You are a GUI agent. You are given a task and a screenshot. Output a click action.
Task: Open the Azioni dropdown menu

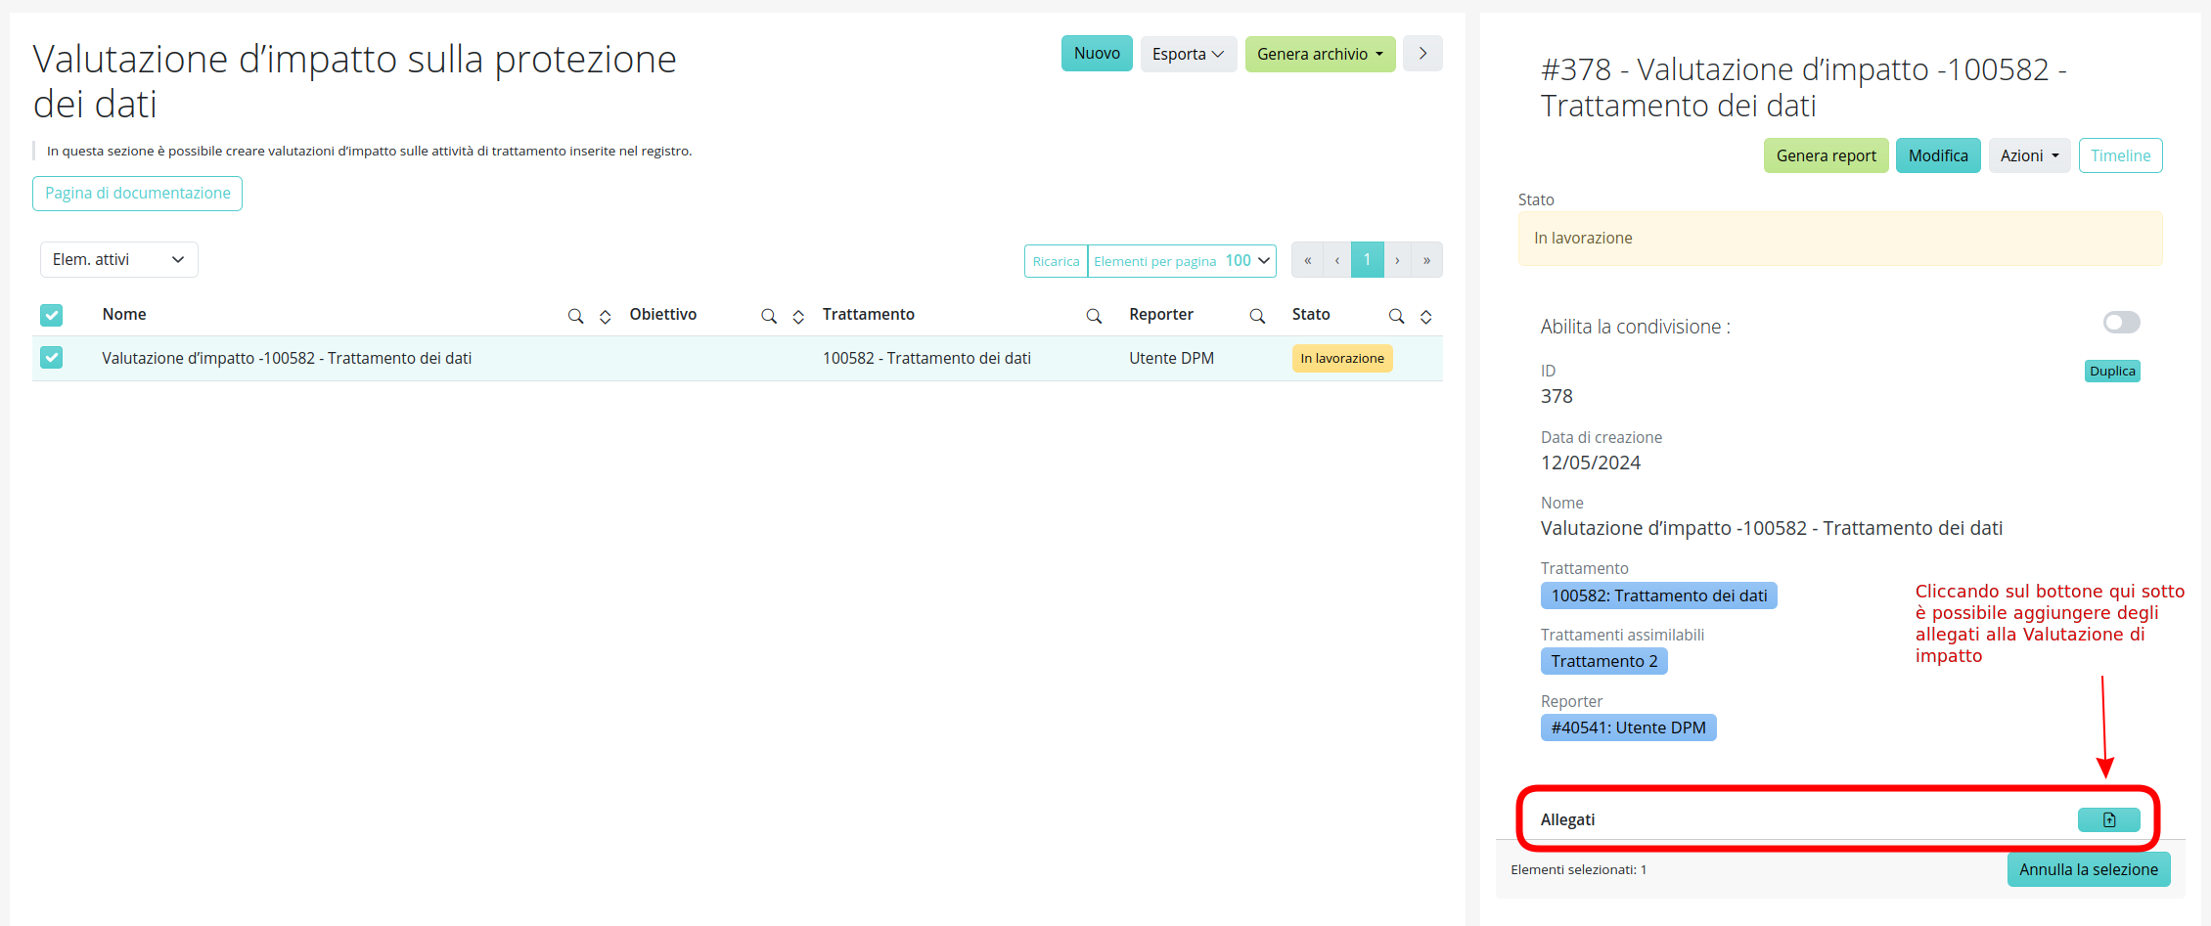coord(2029,155)
